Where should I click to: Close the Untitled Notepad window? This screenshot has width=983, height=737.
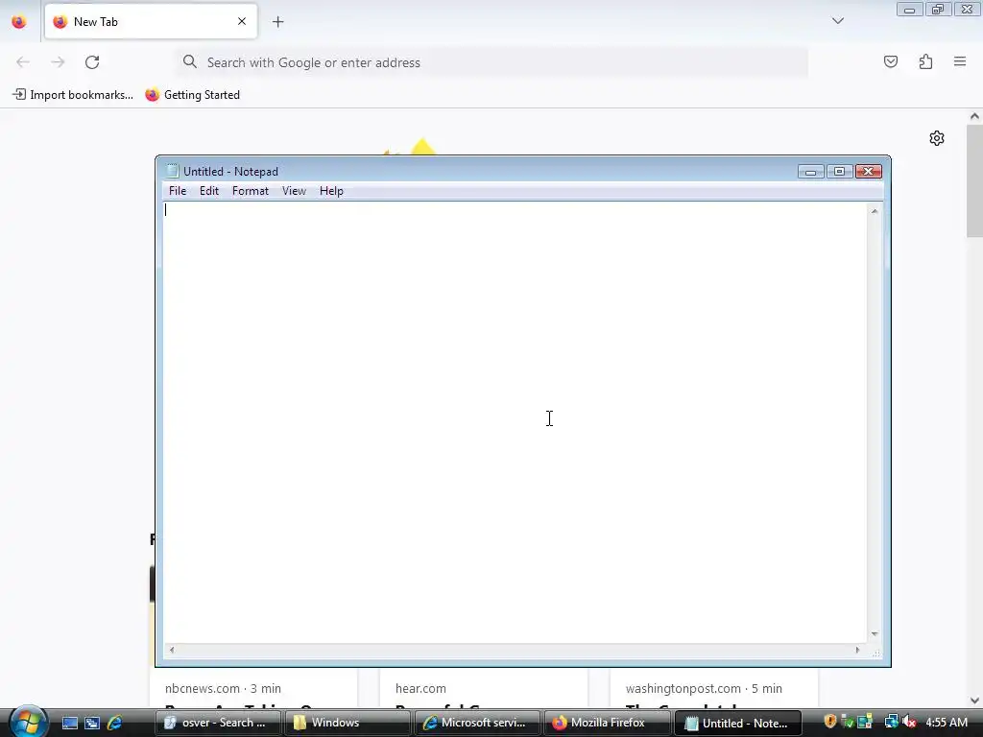pos(868,172)
